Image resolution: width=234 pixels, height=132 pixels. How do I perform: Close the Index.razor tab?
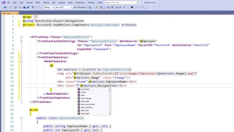[17, 13]
